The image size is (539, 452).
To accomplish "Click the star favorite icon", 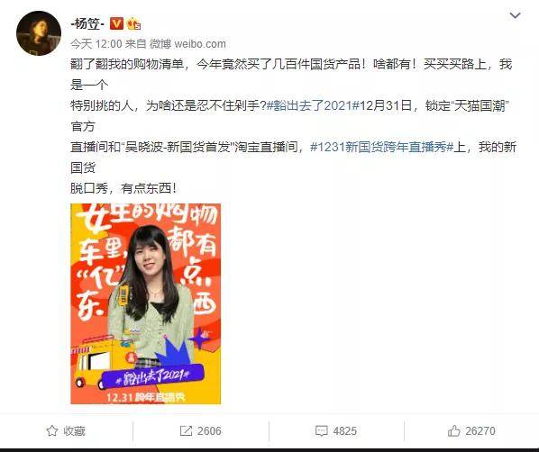I will pyautogui.click(x=52, y=430).
